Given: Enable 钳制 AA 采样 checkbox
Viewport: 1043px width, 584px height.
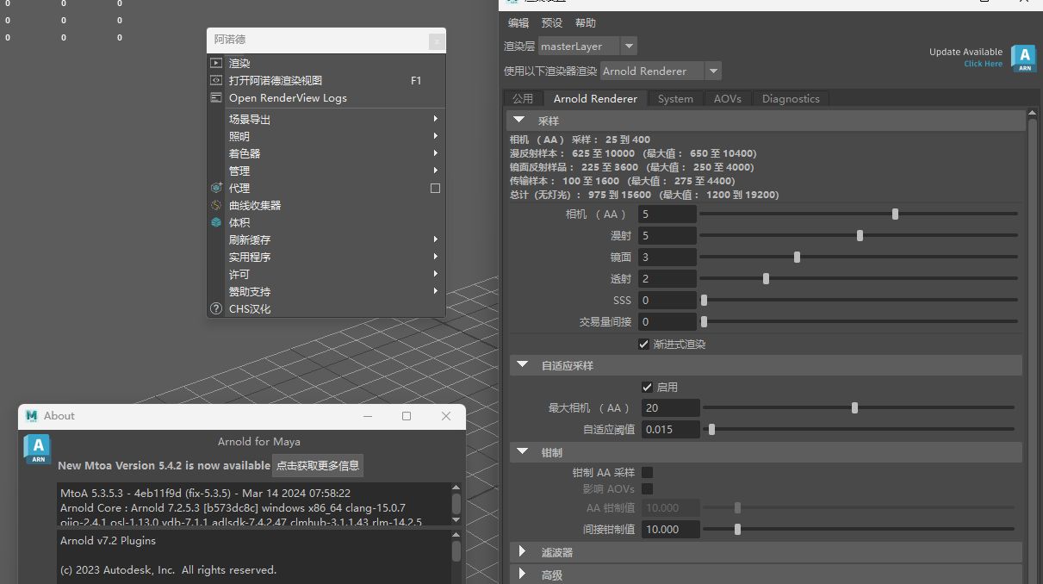Looking at the screenshot, I should [648, 472].
